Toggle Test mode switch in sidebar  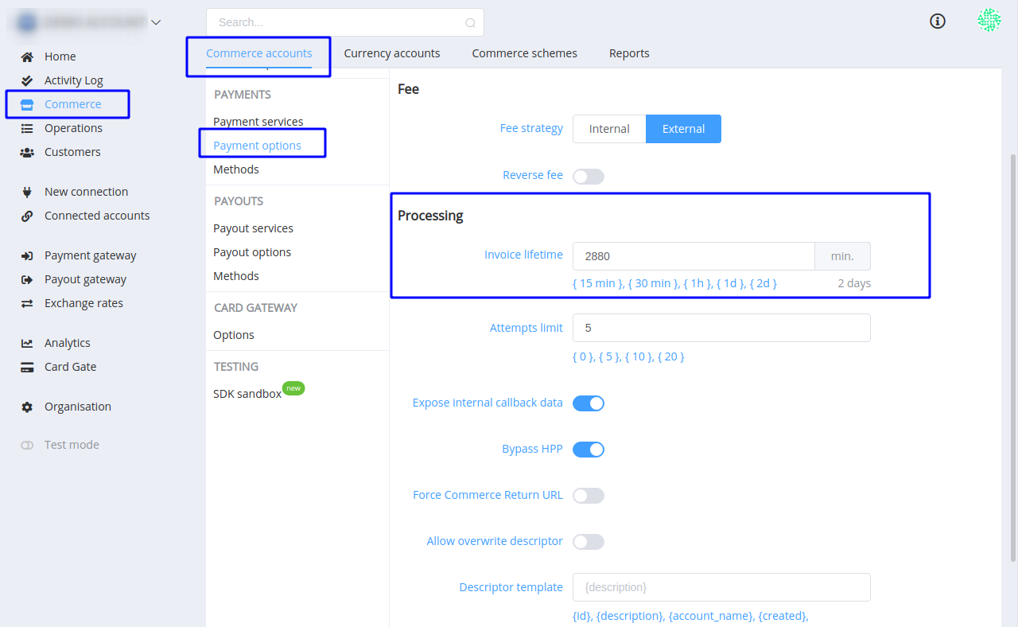(27, 445)
